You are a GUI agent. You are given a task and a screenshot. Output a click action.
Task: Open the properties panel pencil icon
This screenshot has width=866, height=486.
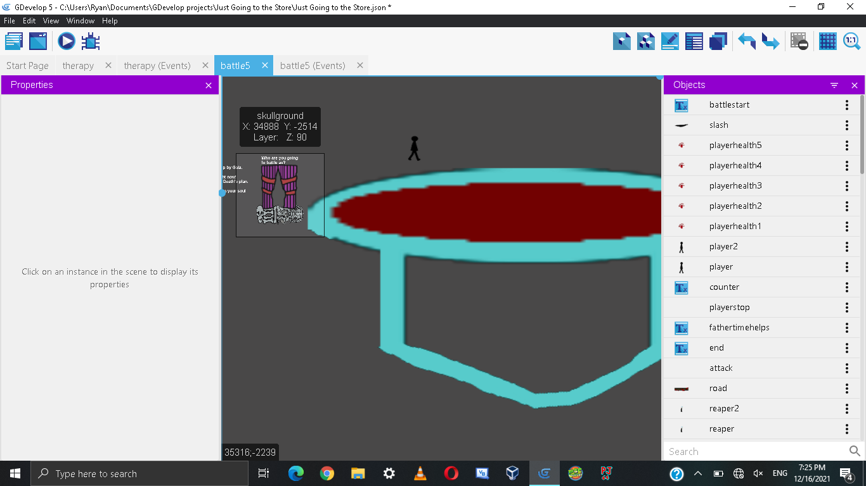tap(670, 42)
